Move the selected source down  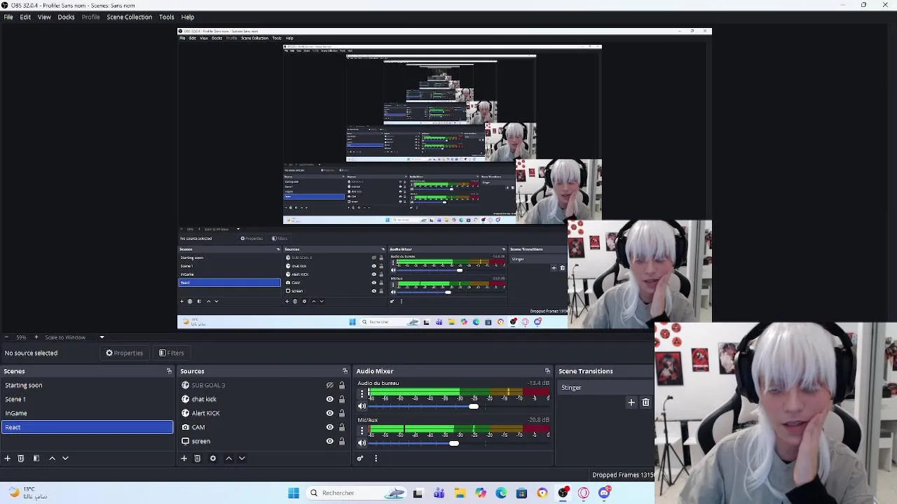coord(242,458)
